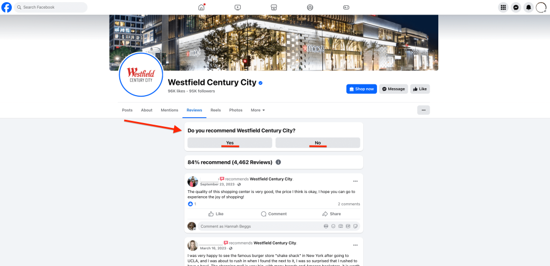Click the Message button
This screenshot has width=550, height=266.
click(394, 89)
